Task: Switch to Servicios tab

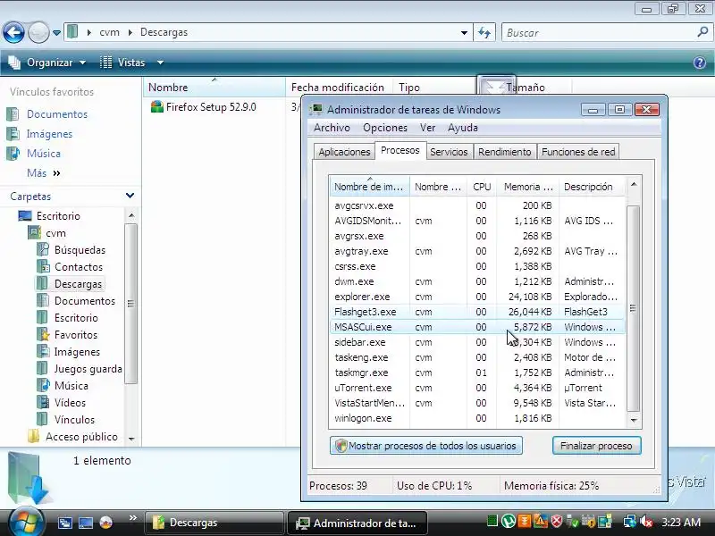Action: (x=449, y=152)
